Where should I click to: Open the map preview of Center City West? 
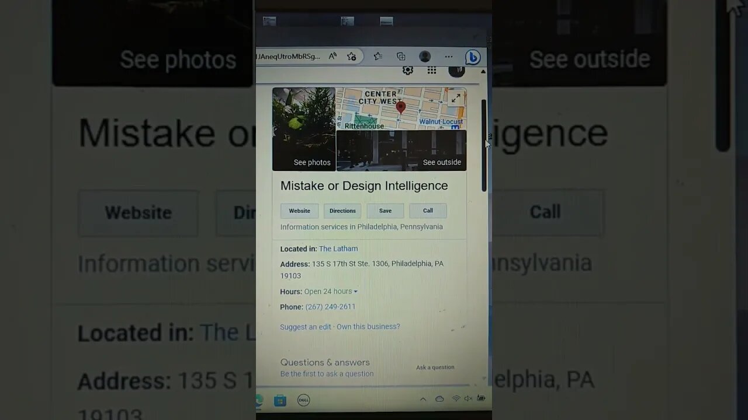[x=401, y=108]
